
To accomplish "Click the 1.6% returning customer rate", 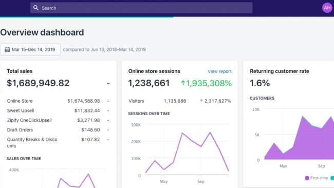I will [x=259, y=83].
